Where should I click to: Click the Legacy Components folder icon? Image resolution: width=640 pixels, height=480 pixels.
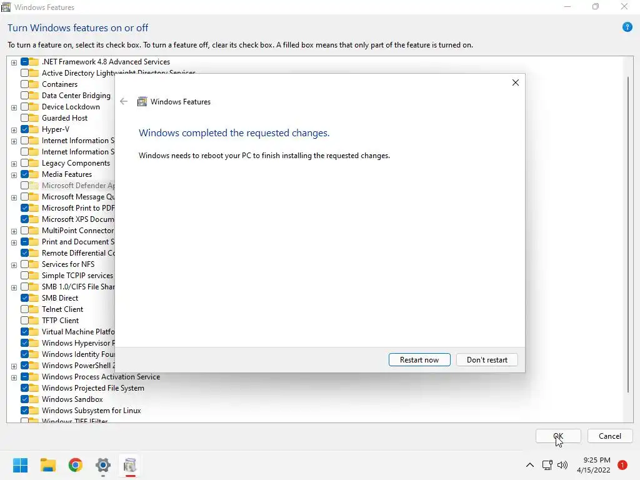[x=34, y=163]
